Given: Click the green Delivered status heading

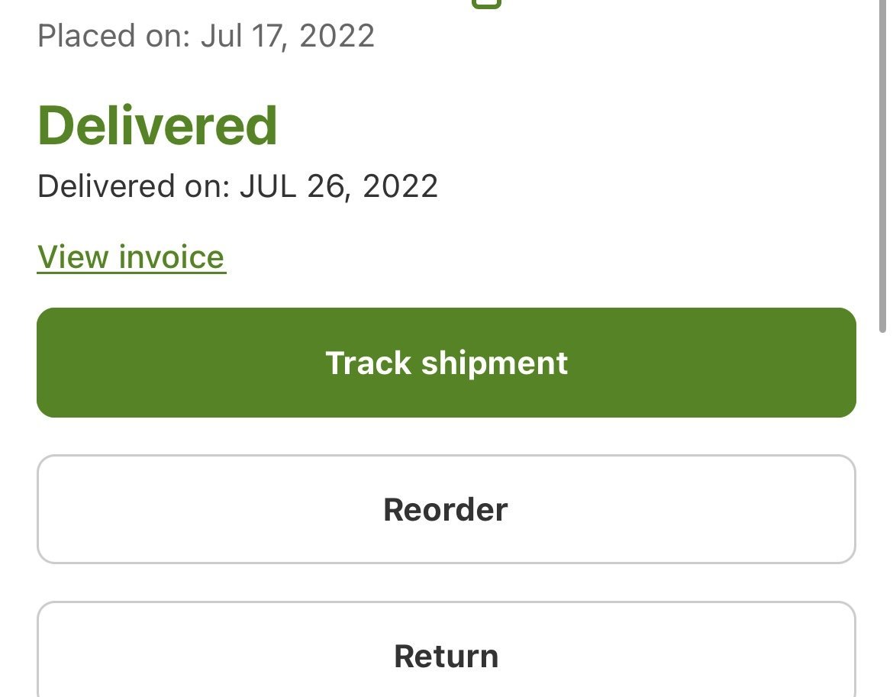Looking at the screenshot, I should [x=157, y=126].
